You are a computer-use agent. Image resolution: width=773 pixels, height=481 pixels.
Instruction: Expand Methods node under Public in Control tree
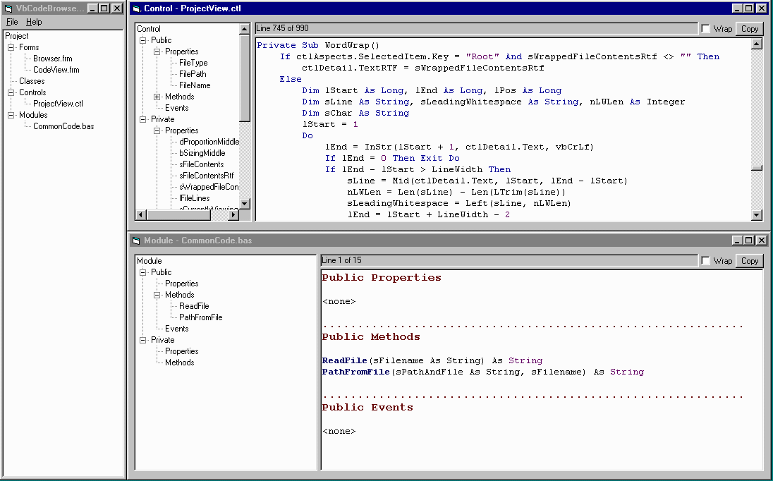point(157,97)
